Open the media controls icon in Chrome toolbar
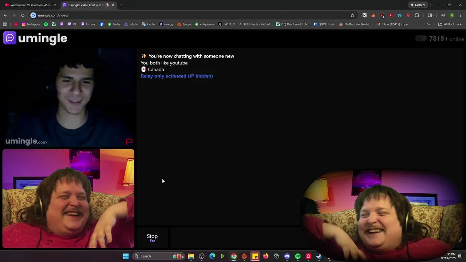466x262 pixels. coord(443,15)
